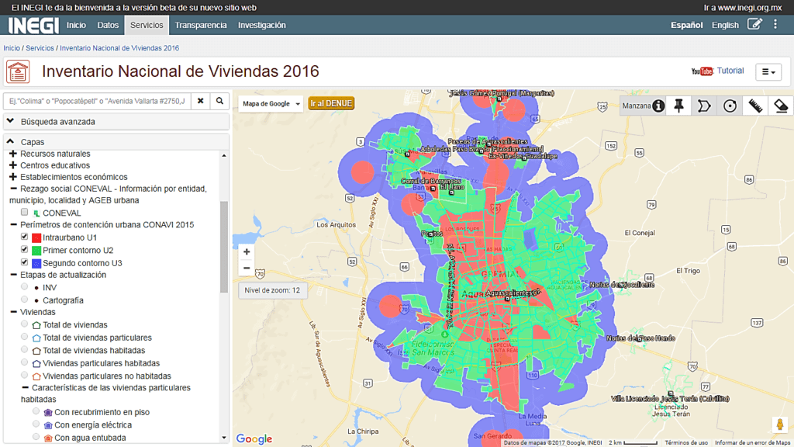Click the Ir al DENUE button

[x=331, y=103]
